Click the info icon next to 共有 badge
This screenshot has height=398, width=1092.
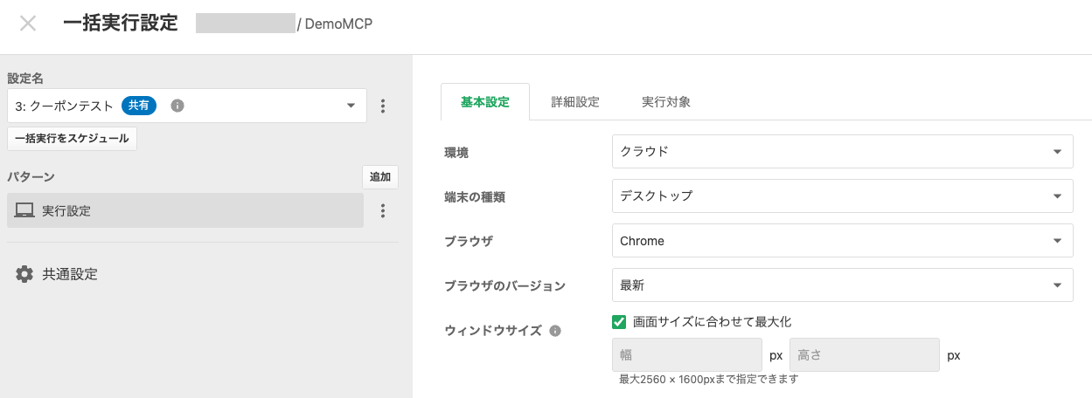pyautogui.click(x=177, y=106)
